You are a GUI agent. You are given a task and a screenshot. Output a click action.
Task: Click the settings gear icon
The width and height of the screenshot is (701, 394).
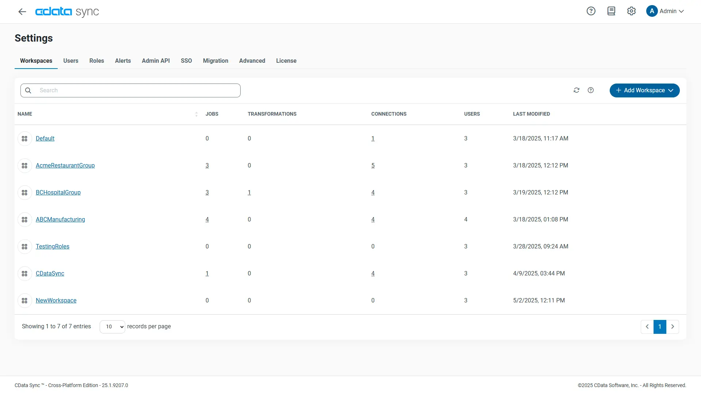click(631, 11)
